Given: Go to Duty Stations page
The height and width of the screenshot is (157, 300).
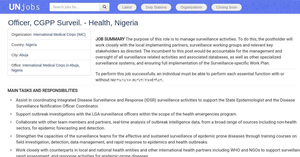Looking at the screenshot, I should point(156,7).
